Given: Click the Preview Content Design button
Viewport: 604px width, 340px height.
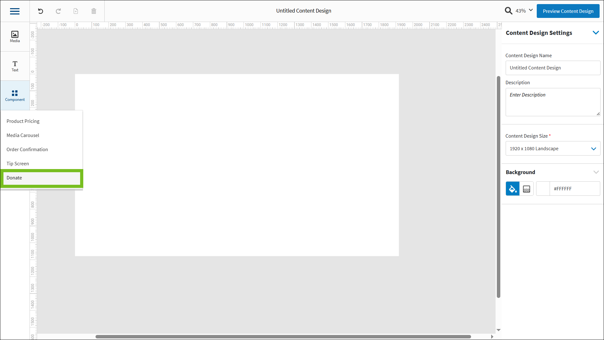Looking at the screenshot, I should (x=568, y=11).
